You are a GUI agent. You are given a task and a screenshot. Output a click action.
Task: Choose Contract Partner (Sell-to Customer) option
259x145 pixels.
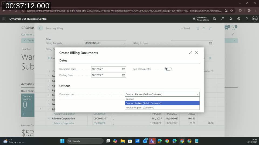pyautogui.click(x=162, y=103)
